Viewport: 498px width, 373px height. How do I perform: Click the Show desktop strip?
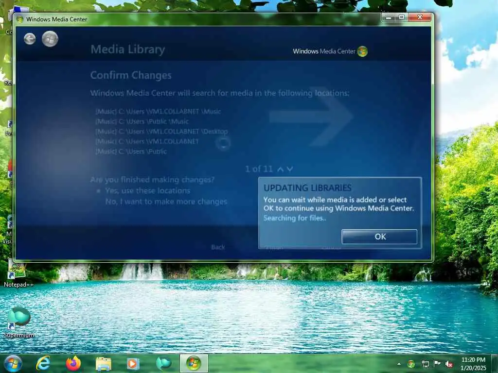[495, 363]
